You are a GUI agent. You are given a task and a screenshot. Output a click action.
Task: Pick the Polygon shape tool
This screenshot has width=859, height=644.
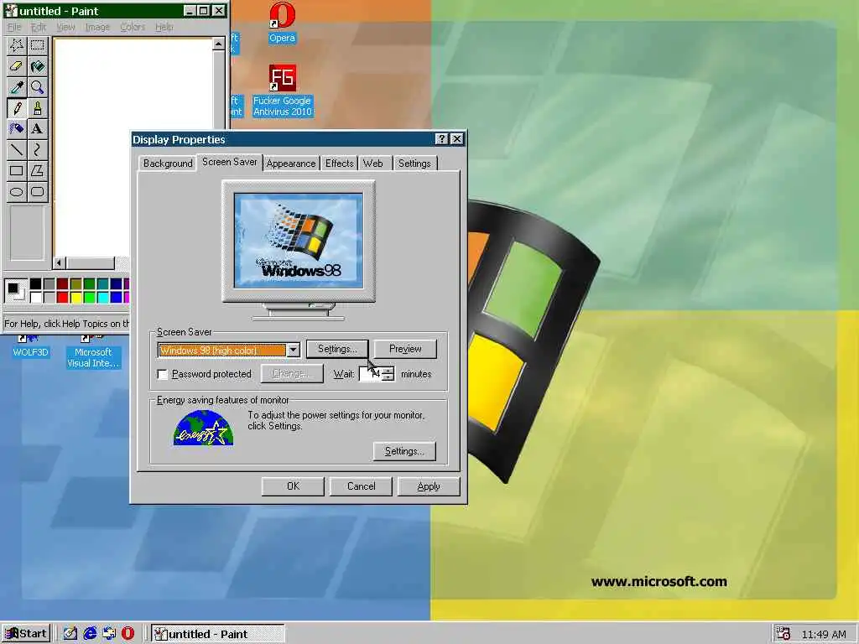(x=37, y=170)
